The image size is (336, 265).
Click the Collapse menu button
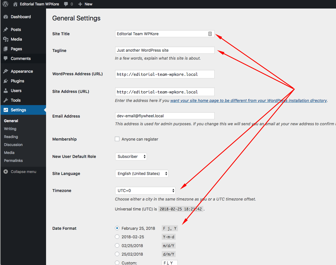coord(23,172)
